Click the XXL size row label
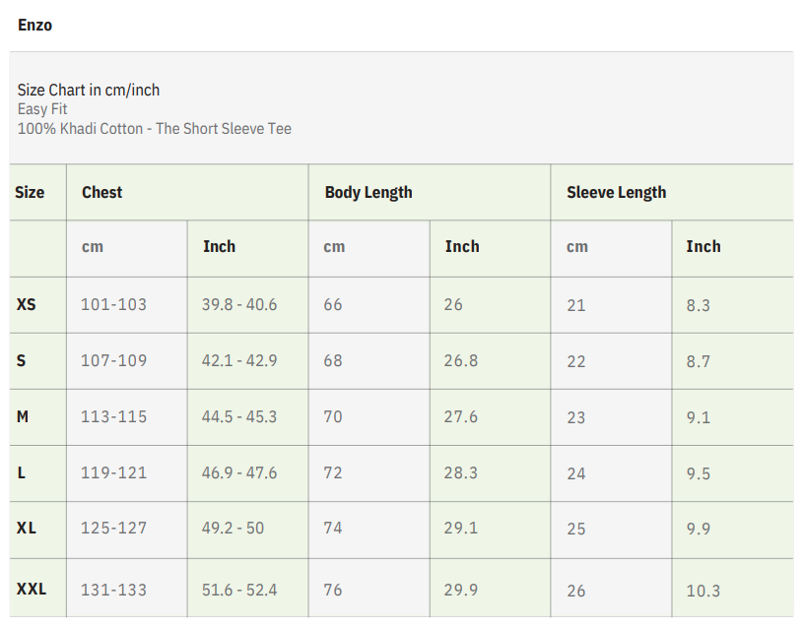The image size is (803, 626). click(x=32, y=590)
